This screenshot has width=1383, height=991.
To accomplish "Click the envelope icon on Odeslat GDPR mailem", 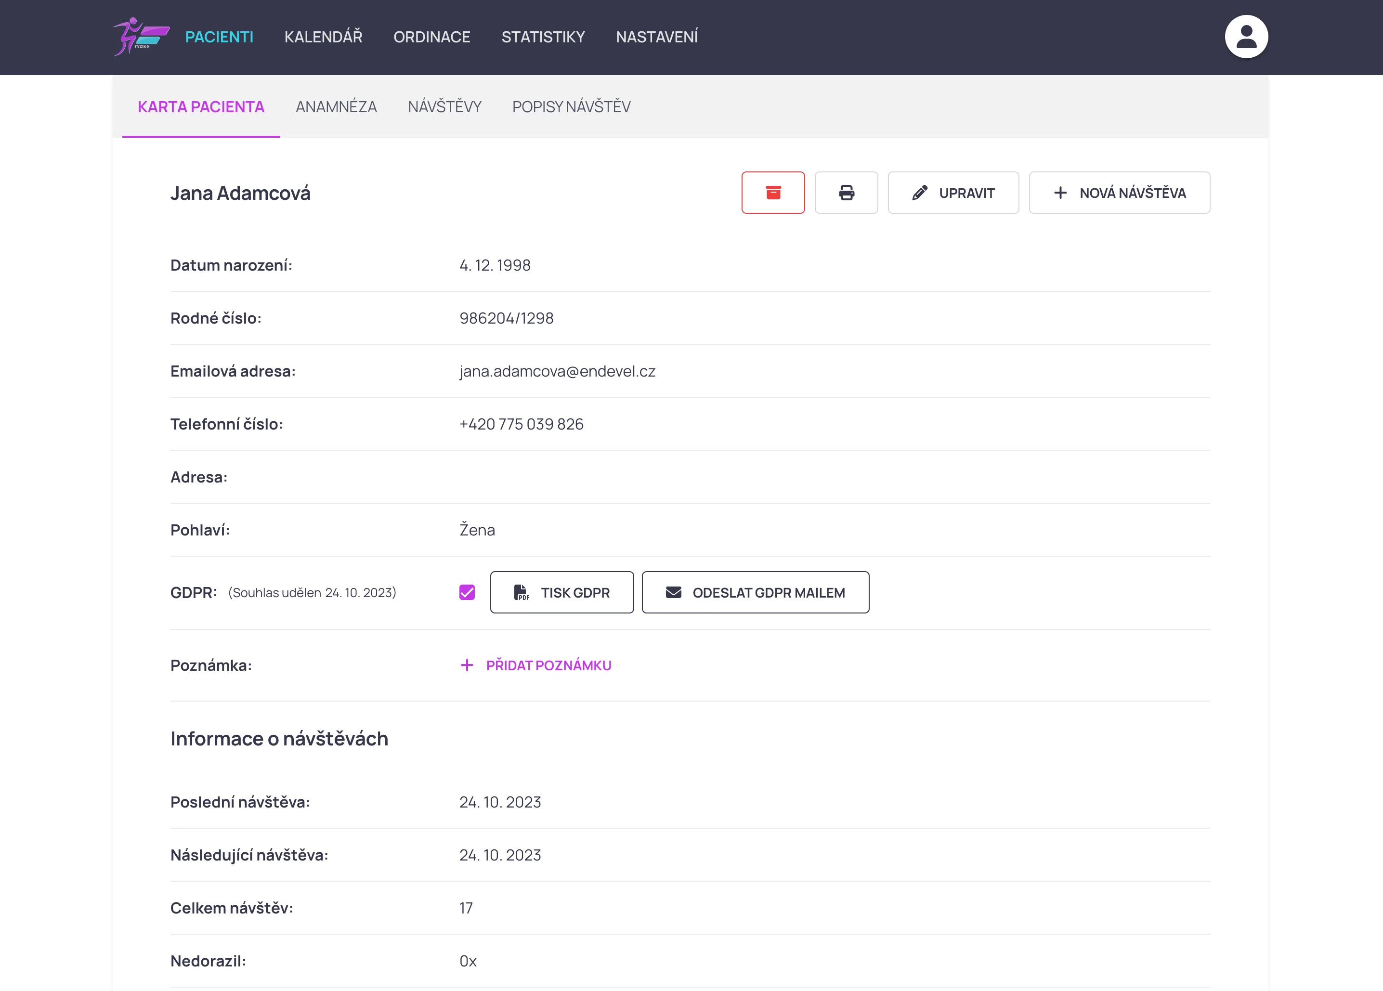I will (673, 592).
